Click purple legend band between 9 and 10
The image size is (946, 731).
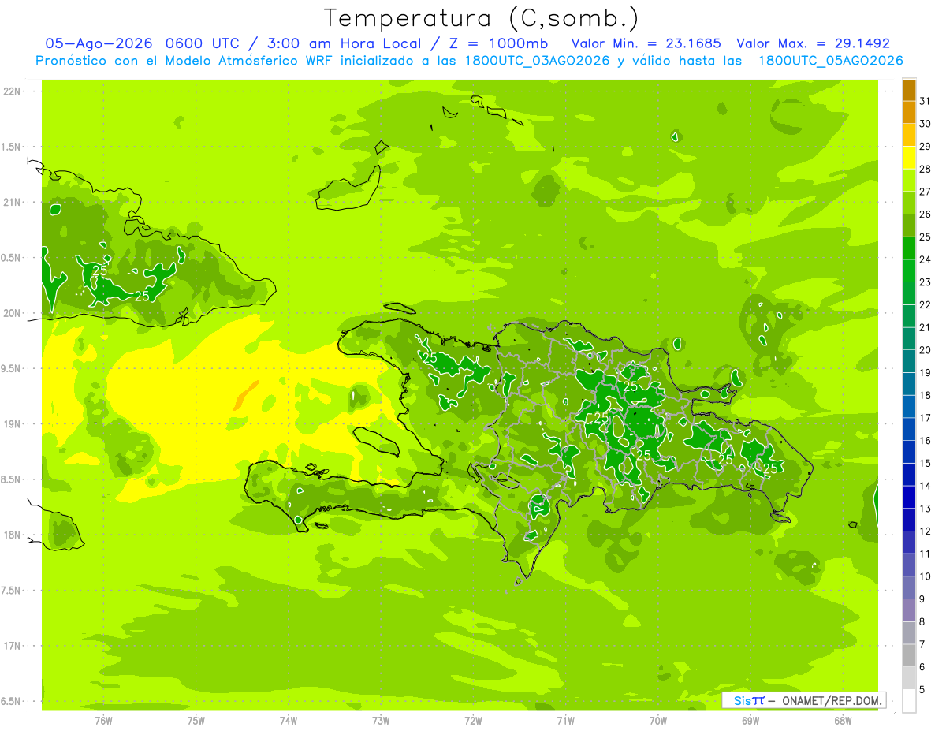909,587
